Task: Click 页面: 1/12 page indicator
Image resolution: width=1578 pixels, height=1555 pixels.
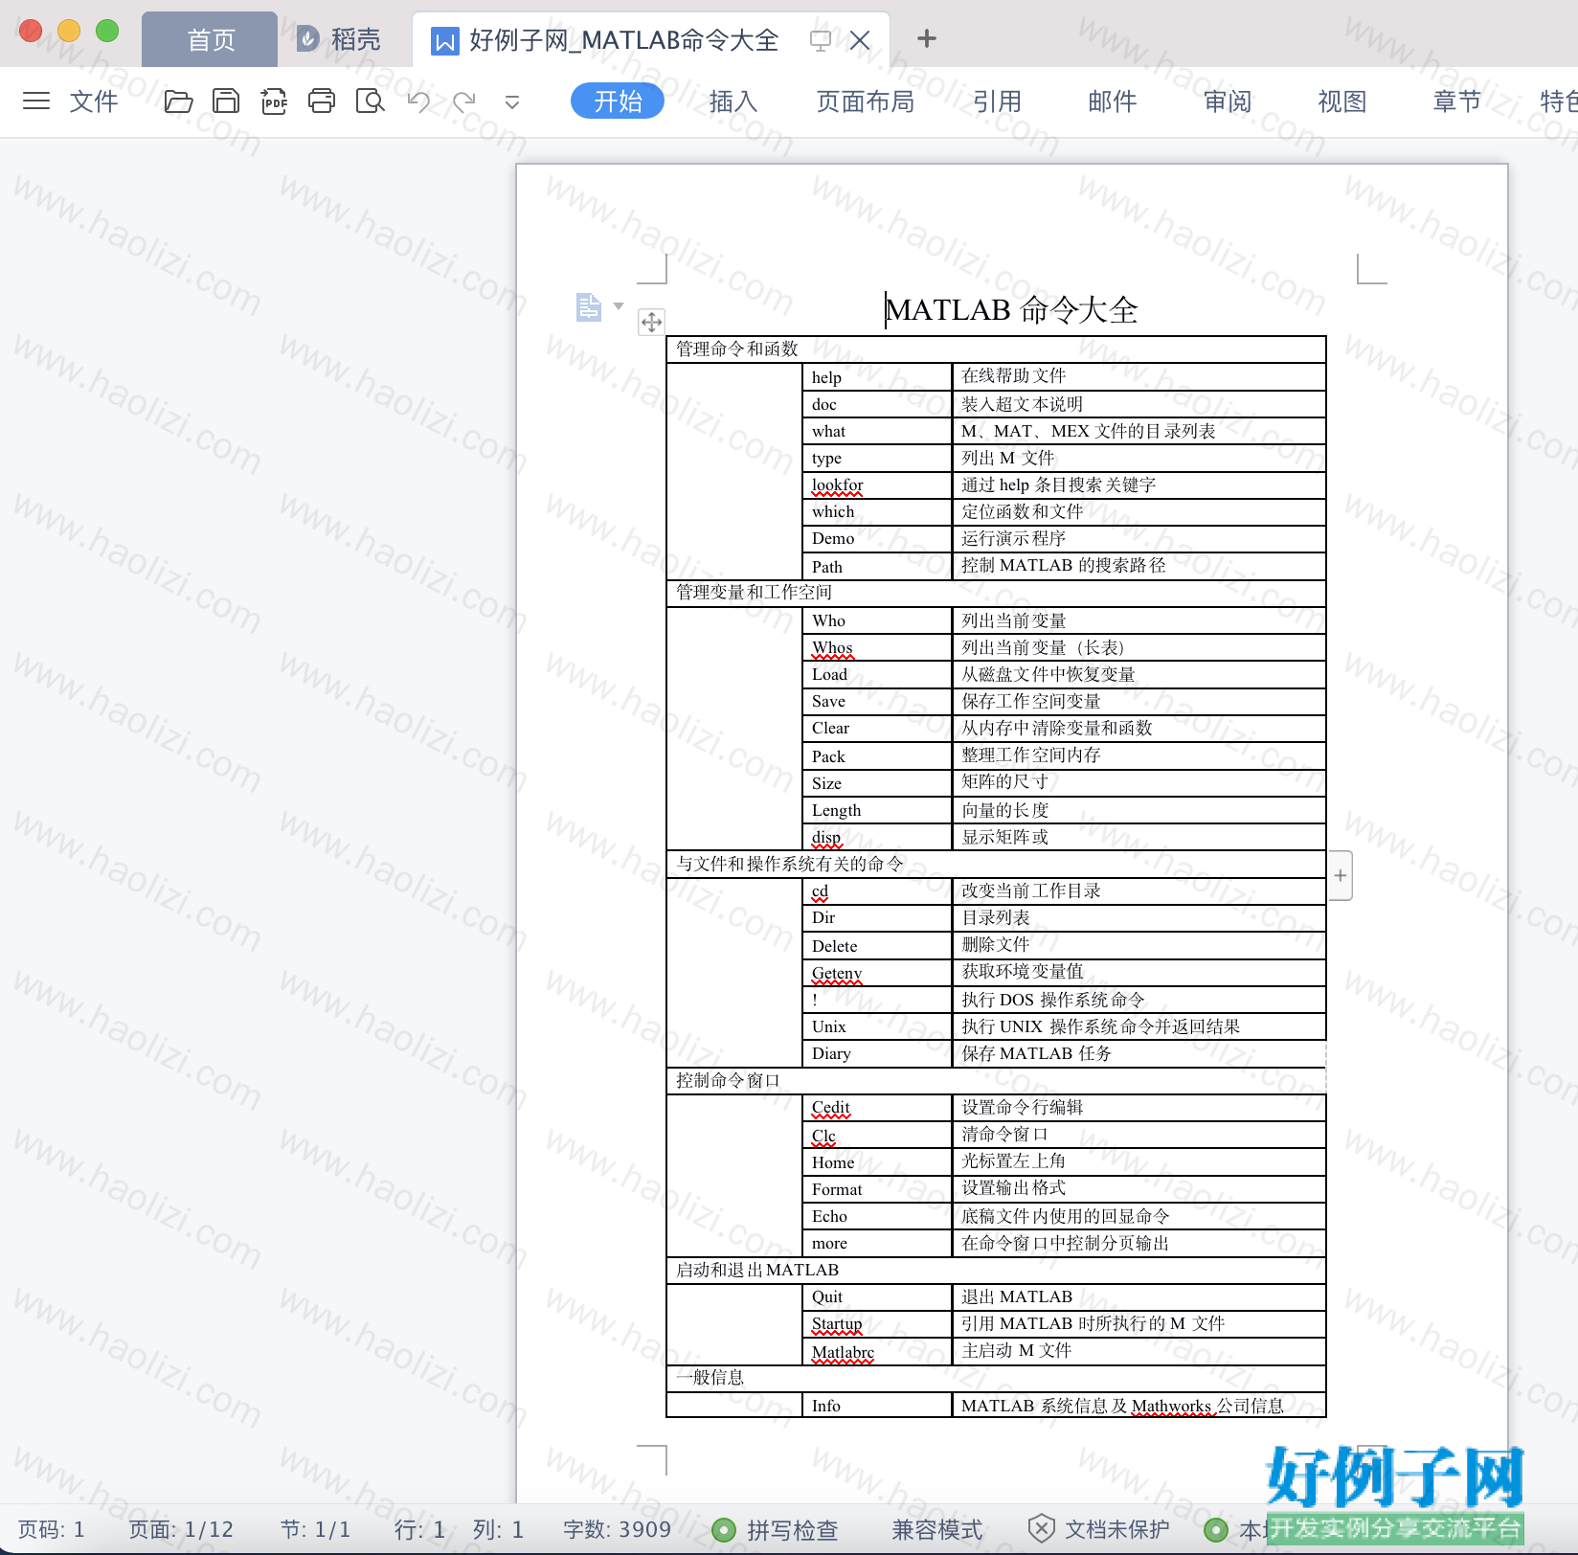Action: (x=181, y=1529)
